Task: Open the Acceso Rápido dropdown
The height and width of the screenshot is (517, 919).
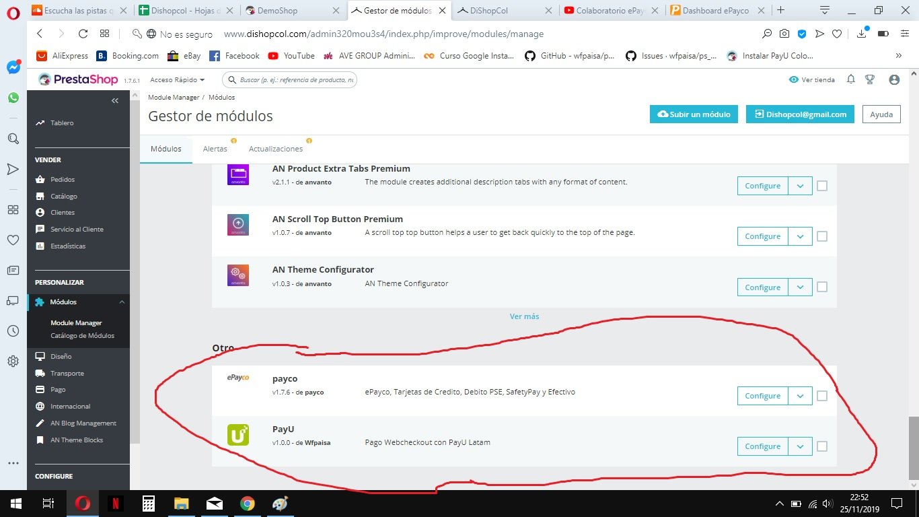Action: click(x=178, y=79)
